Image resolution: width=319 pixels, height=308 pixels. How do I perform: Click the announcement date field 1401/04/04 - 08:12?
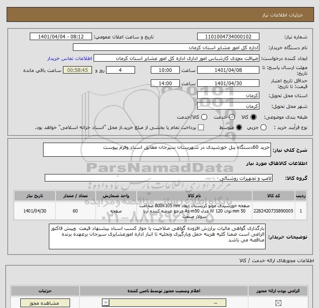[x=61, y=37]
